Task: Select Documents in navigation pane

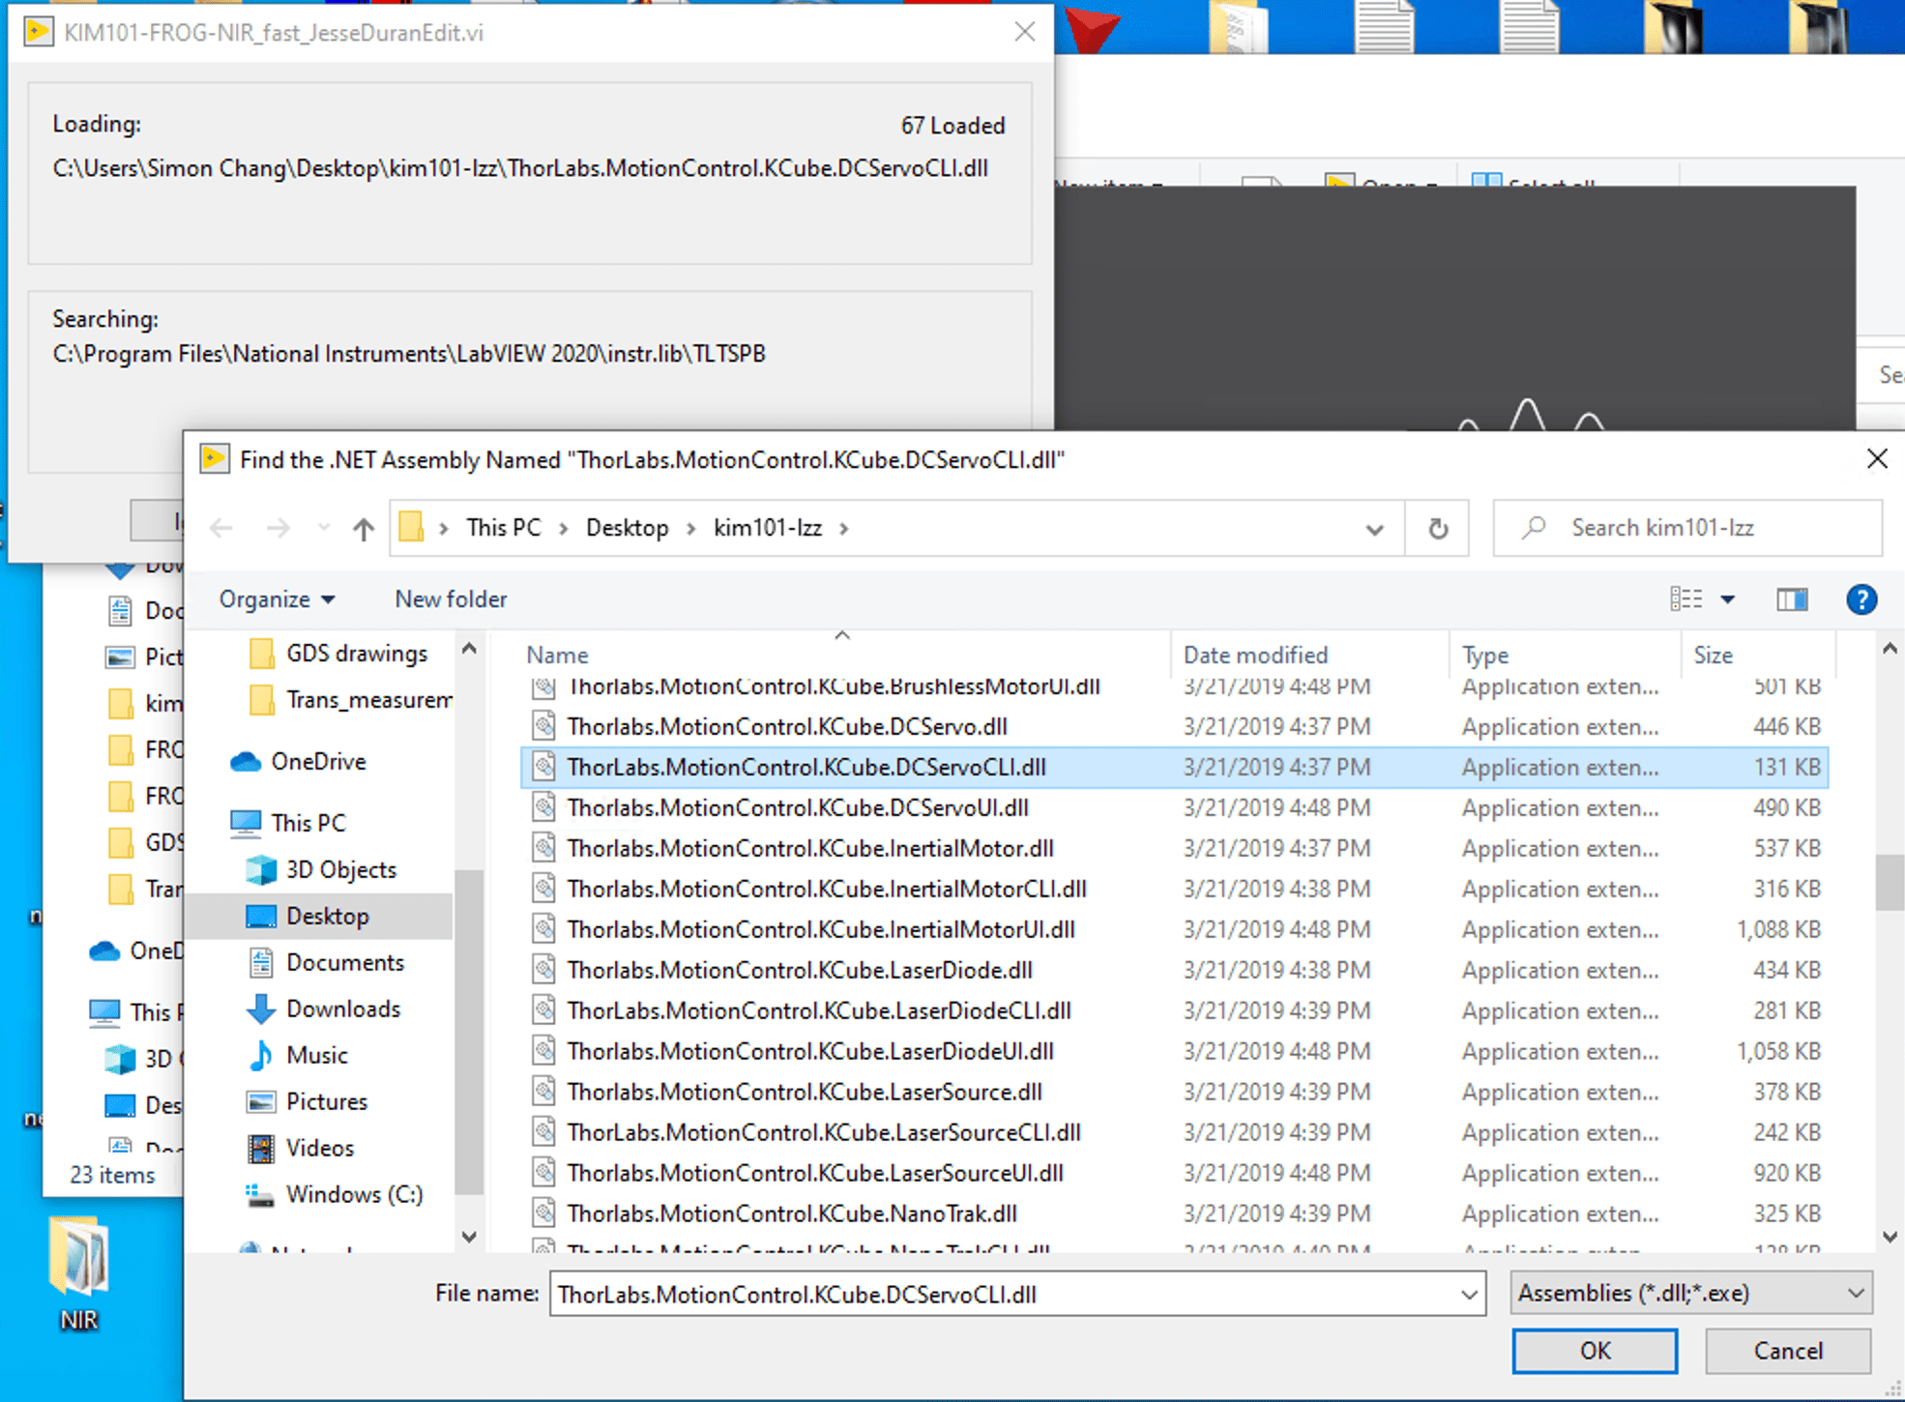Action: 326,962
